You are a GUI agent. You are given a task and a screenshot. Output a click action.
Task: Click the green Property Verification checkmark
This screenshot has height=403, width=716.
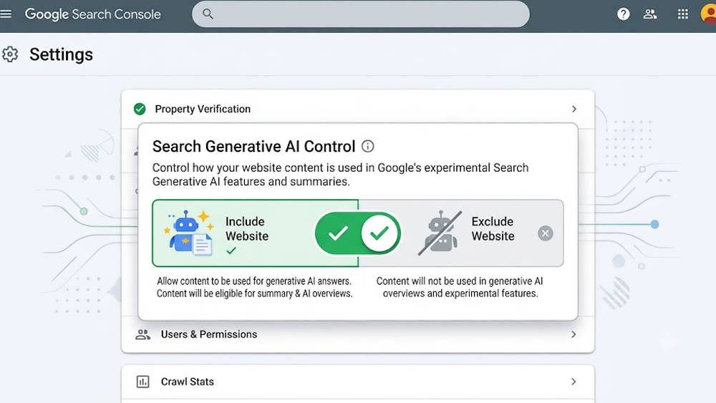[140, 109]
